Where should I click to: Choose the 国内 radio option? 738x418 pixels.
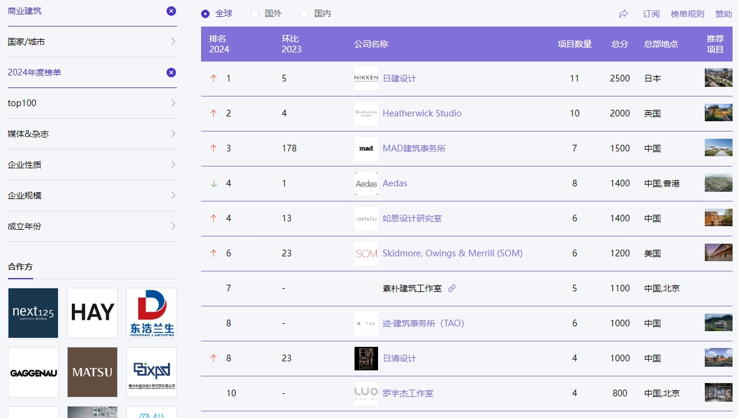coord(304,14)
